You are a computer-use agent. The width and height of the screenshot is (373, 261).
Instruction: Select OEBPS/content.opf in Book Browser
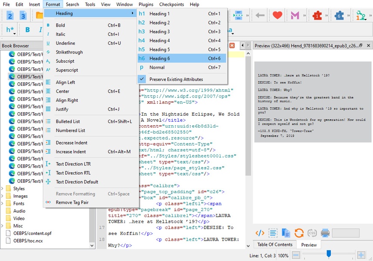tap(32, 233)
